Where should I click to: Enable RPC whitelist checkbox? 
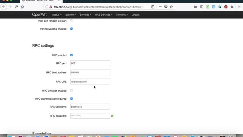point(71,91)
